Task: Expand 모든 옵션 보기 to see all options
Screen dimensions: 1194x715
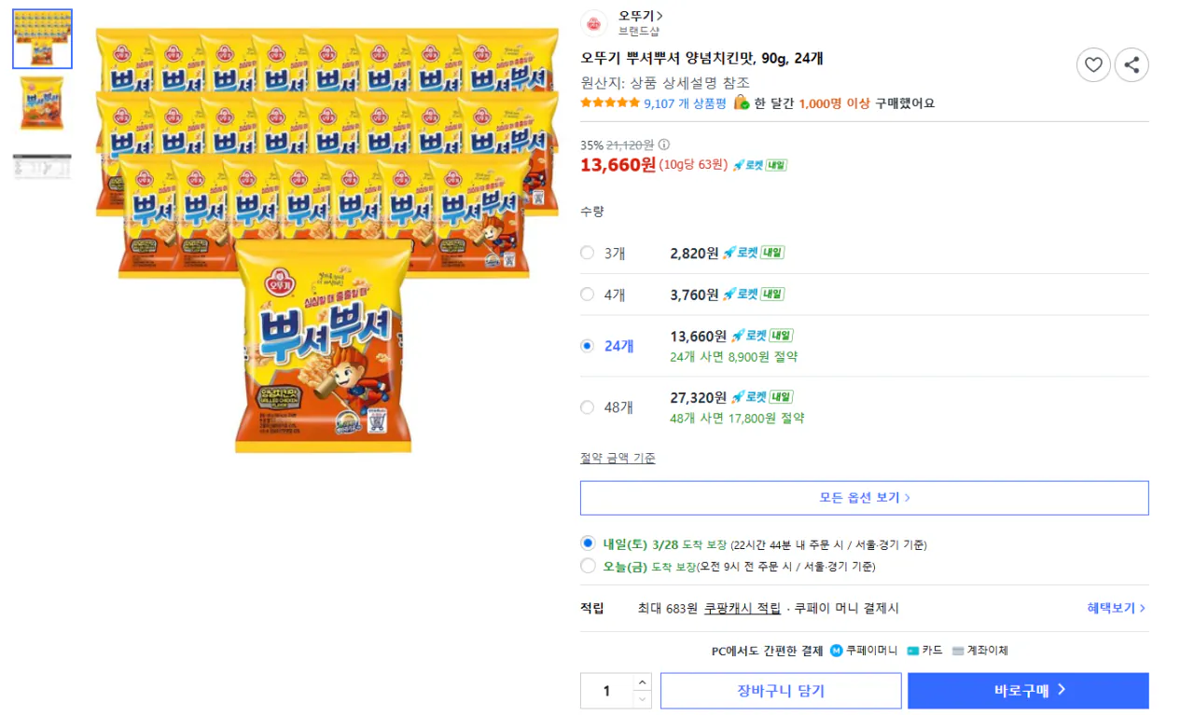Action: [x=864, y=497]
